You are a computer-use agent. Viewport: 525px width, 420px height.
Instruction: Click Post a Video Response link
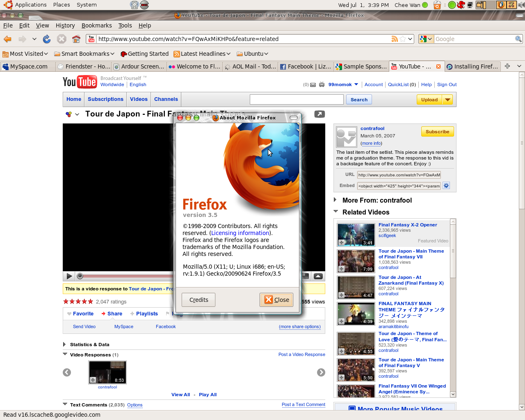302,354
